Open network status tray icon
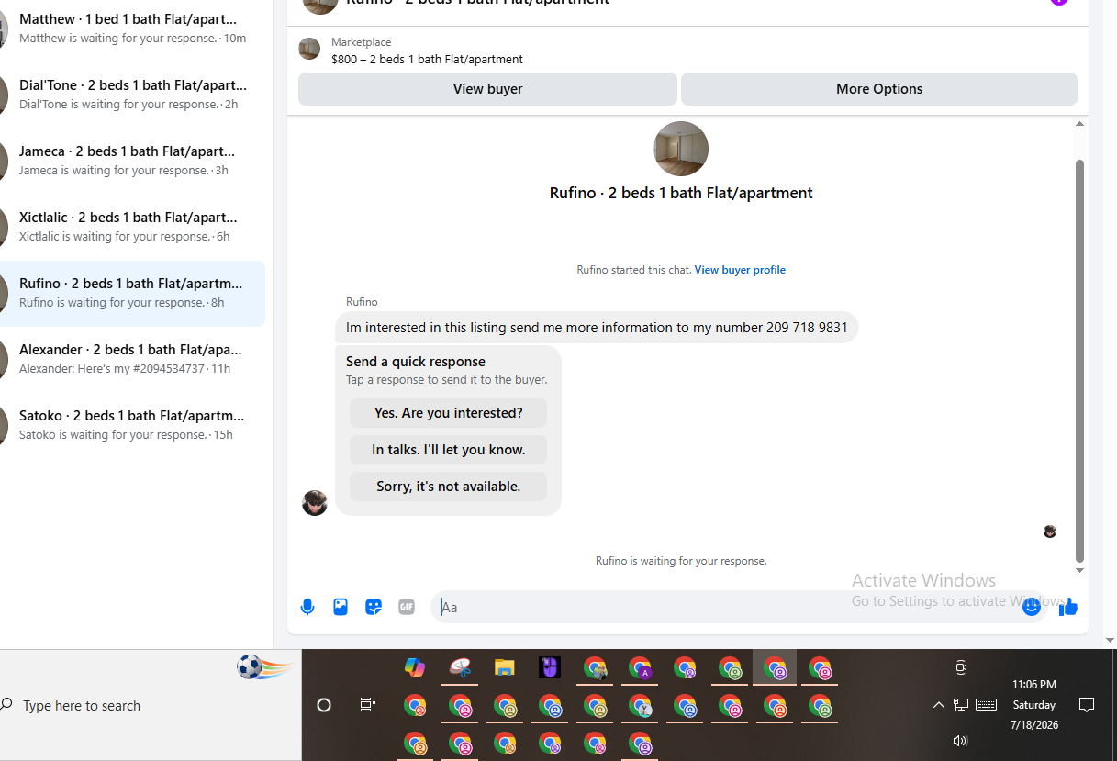This screenshot has width=1117, height=761. pyautogui.click(x=961, y=705)
